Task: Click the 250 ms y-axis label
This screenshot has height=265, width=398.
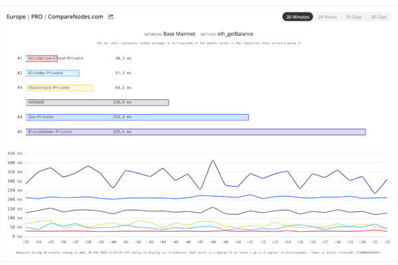Action: (x=15, y=190)
